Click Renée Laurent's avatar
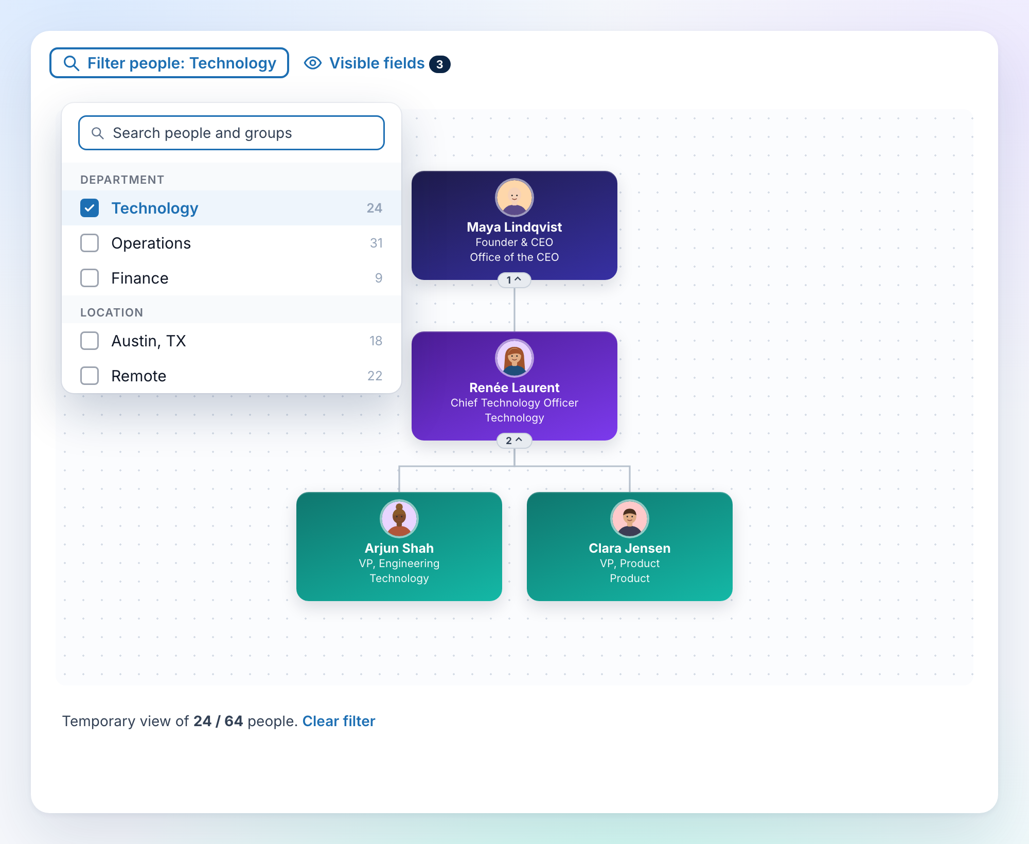This screenshot has height=844, width=1029. [x=514, y=358]
